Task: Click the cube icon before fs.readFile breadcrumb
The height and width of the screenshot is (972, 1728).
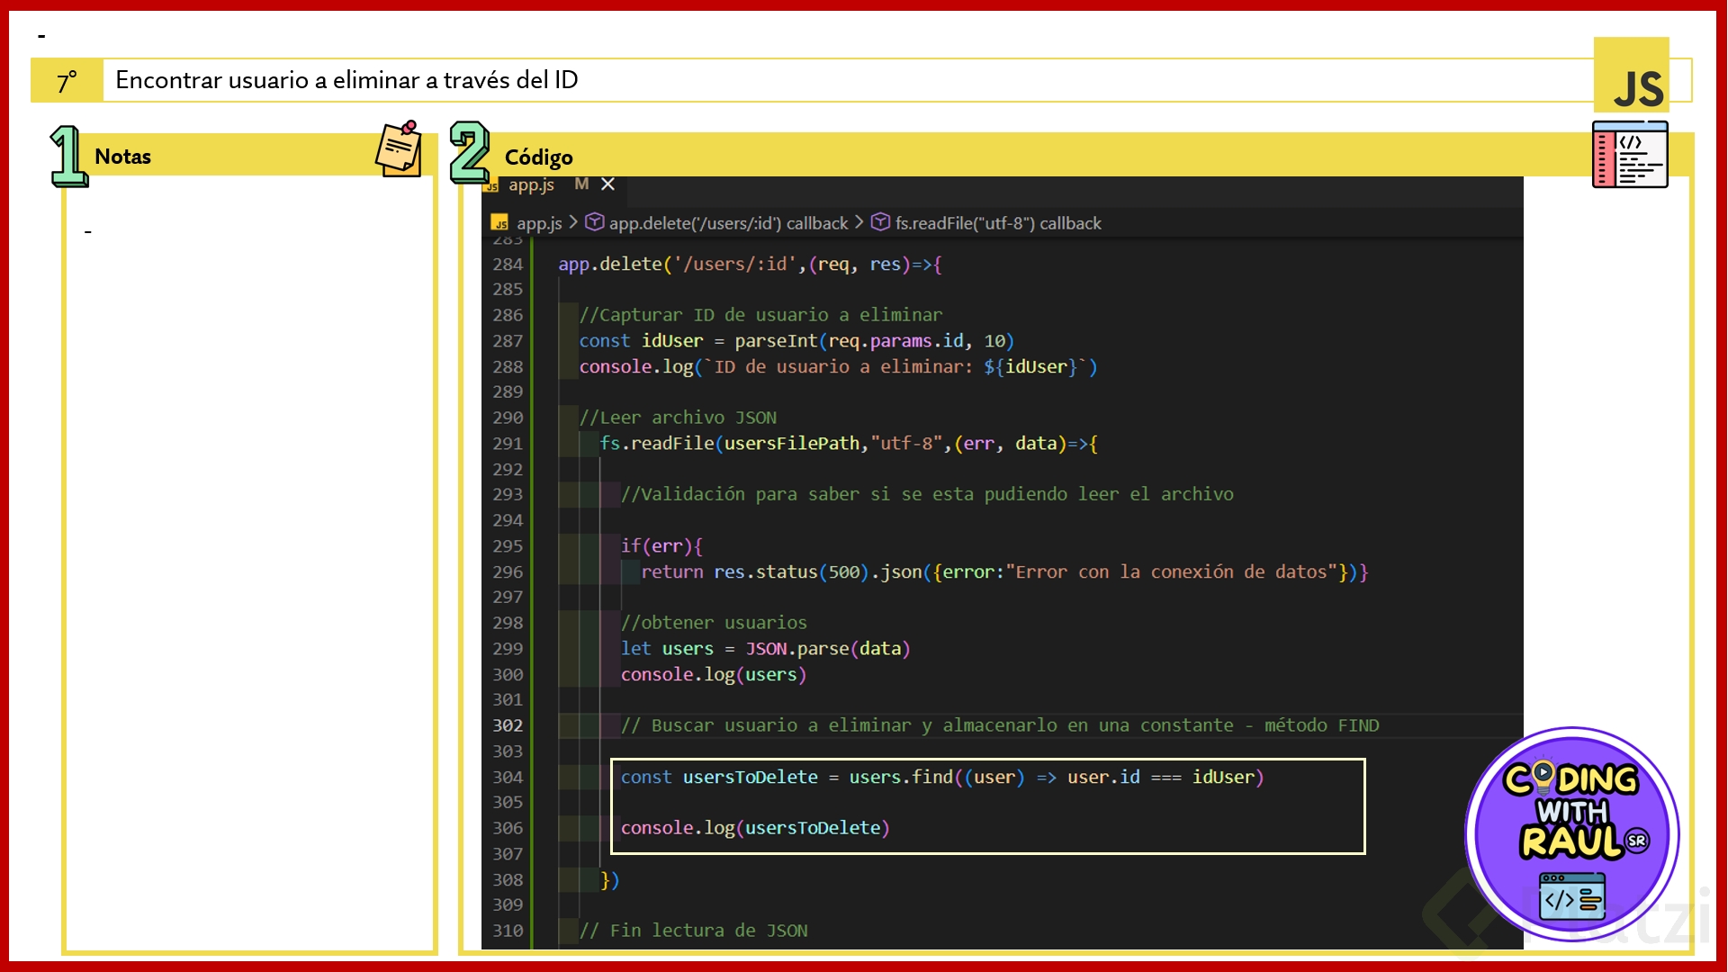Action: coord(880,222)
